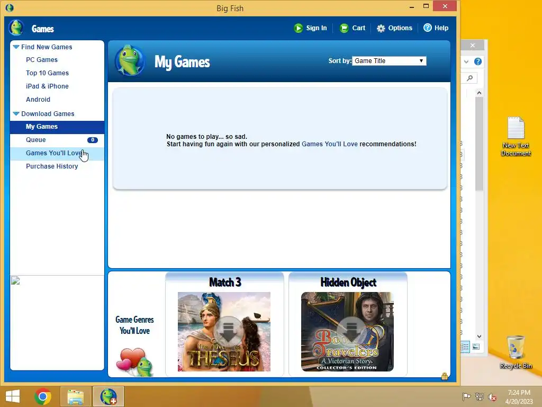
Task: Click the padlock icon in window corner
Action: 445,376
